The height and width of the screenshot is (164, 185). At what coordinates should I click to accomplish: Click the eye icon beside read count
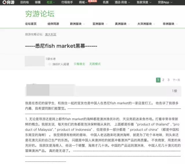pyautogui.click(x=50, y=64)
